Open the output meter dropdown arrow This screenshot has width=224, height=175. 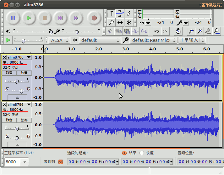pyautogui.click(x=148, y=23)
